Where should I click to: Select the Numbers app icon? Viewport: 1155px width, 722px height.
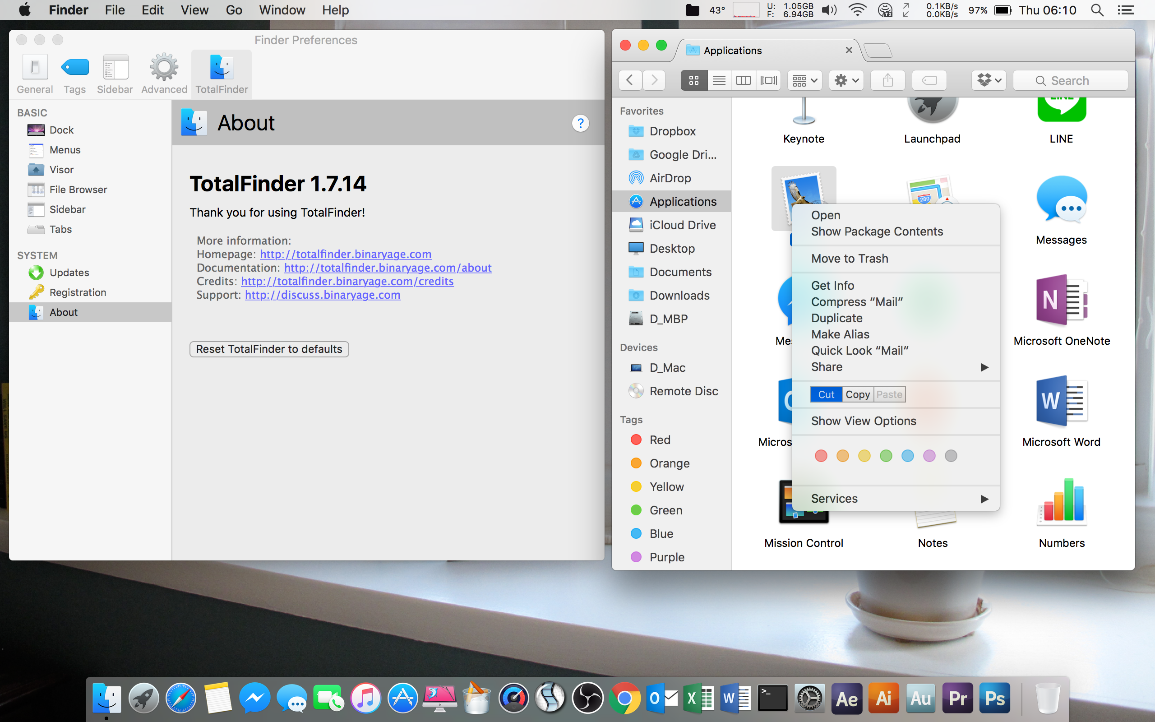[1062, 501]
